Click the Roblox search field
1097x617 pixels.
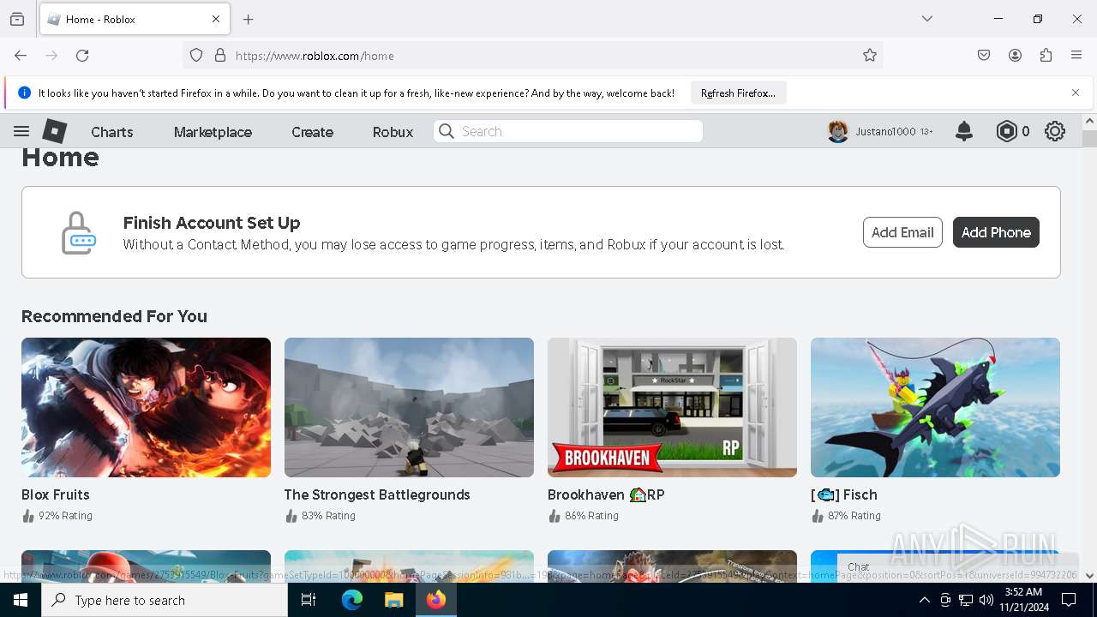tap(567, 131)
